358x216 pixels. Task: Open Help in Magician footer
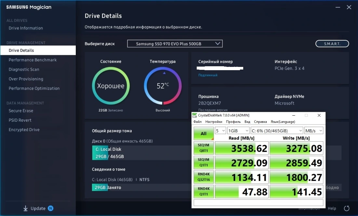332,208
